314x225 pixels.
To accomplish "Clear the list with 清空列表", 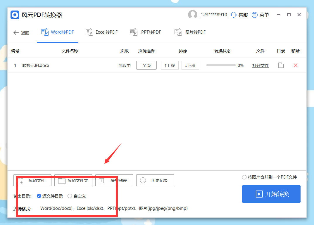I will point(114,180).
